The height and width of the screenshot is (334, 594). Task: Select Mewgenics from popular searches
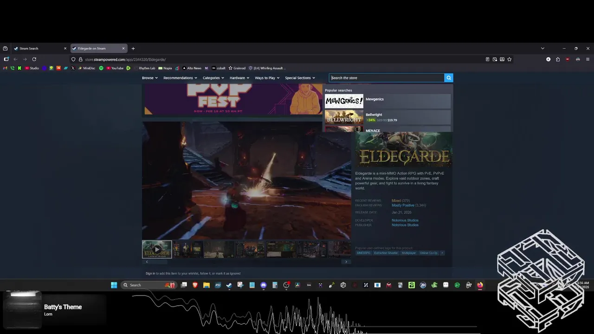point(387,101)
